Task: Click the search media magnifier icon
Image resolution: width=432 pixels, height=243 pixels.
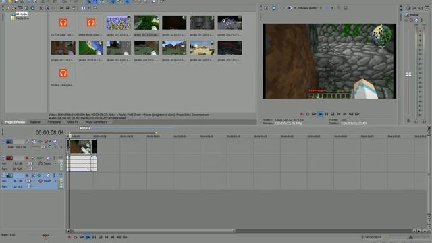Action: pyautogui.click(x=95, y=8)
